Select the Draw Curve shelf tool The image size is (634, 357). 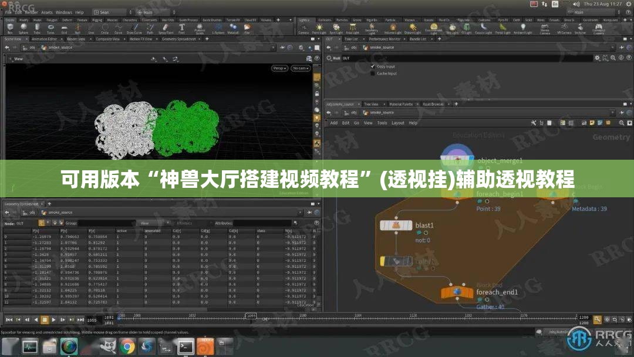pyautogui.click(x=134, y=28)
